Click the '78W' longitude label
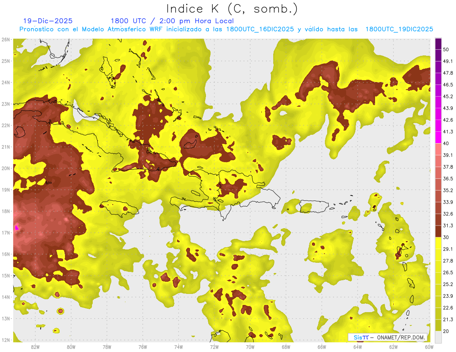 tap(107, 347)
